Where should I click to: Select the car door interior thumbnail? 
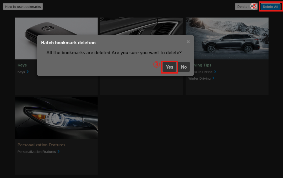pyautogui.click(x=141, y=26)
